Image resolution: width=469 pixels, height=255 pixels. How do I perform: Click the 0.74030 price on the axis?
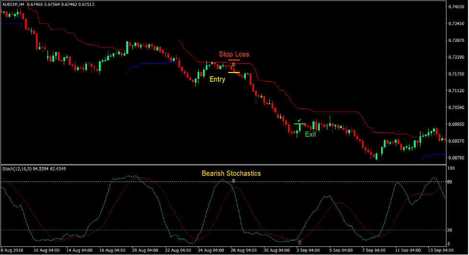coord(455,7)
